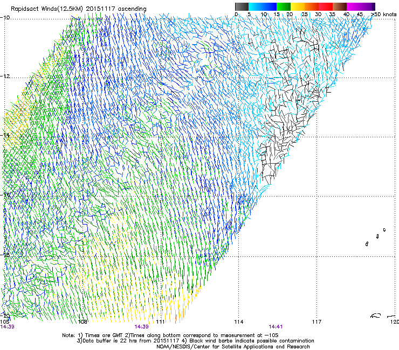Click the '111' longitude axis label
This screenshot has width=399, height=350.
click(x=160, y=322)
